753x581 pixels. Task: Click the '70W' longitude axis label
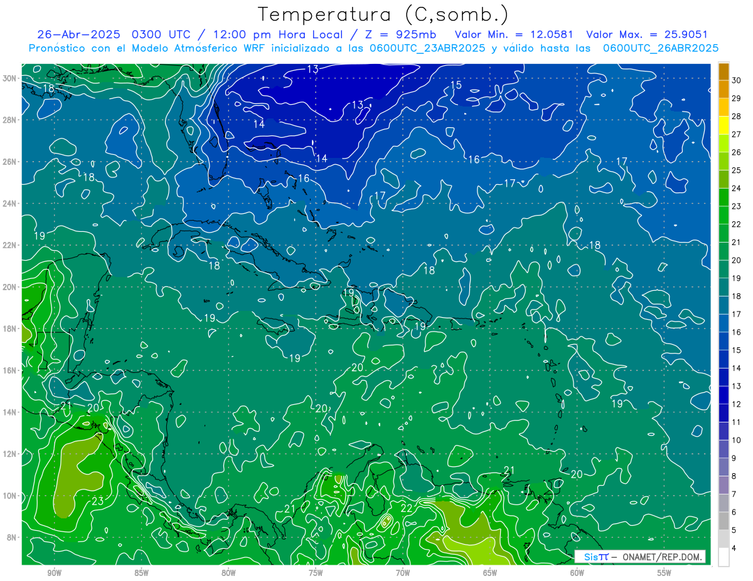tap(403, 573)
